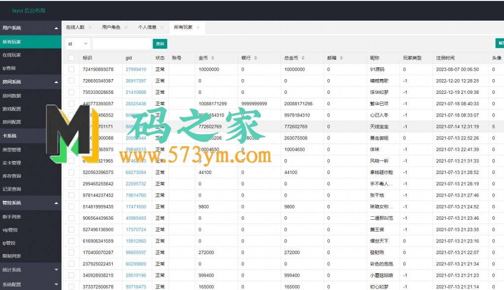
Task: Toggle the select-all checkbox in table header
Action: 71,58
